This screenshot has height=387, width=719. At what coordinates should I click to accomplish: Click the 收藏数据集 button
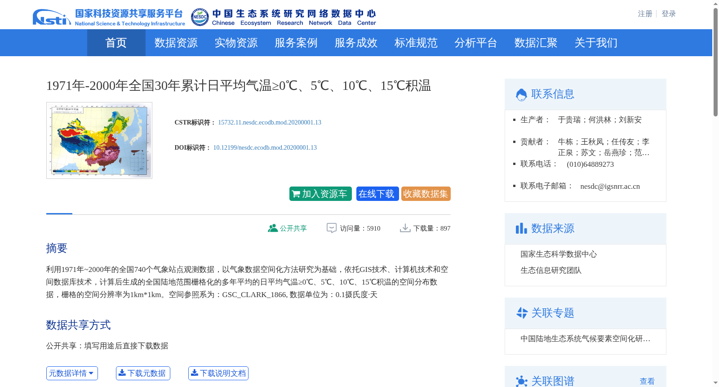426,194
